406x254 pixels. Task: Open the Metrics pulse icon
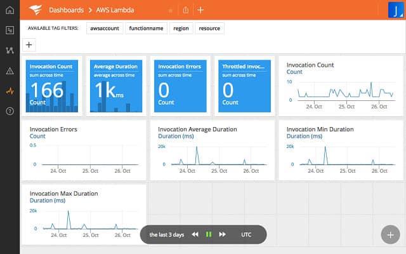[x=10, y=91]
